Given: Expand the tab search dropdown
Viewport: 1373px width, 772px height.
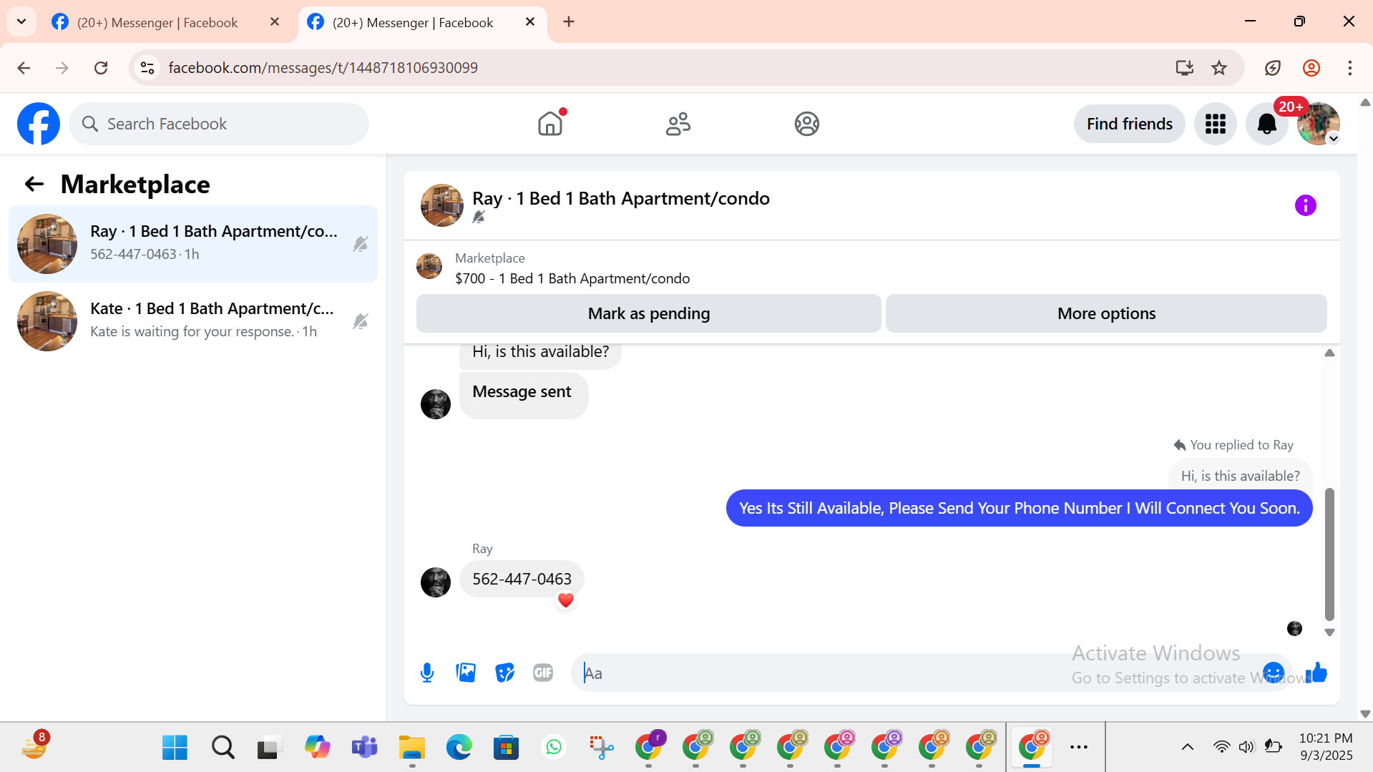Looking at the screenshot, I should pyautogui.click(x=21, y=22).
